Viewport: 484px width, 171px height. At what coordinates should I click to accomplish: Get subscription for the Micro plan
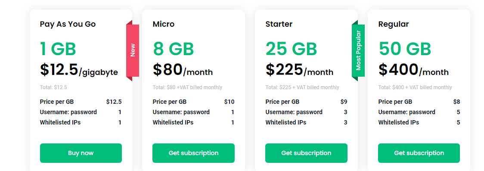(193, 153)
